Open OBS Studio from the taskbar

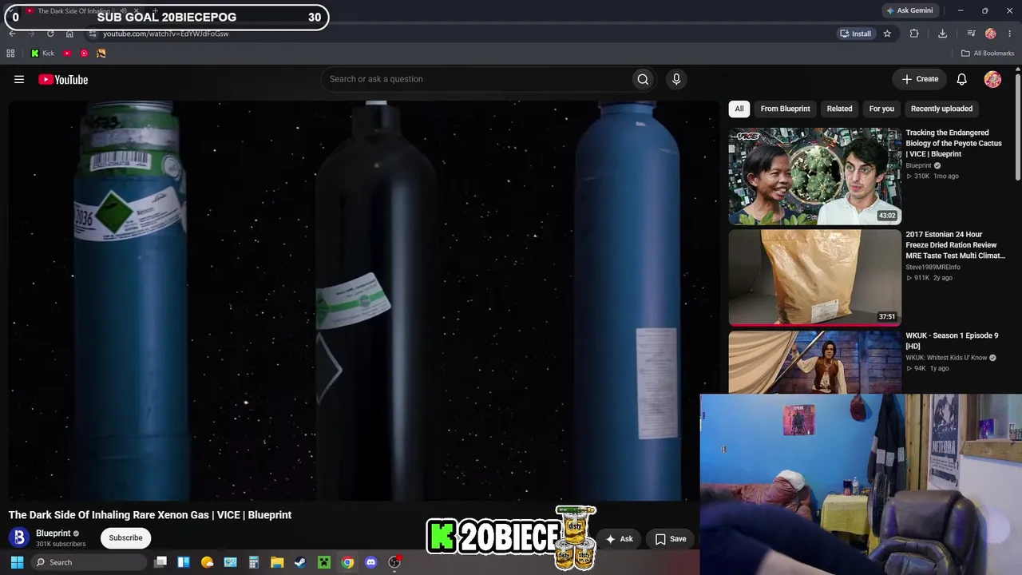pos(394,562)
